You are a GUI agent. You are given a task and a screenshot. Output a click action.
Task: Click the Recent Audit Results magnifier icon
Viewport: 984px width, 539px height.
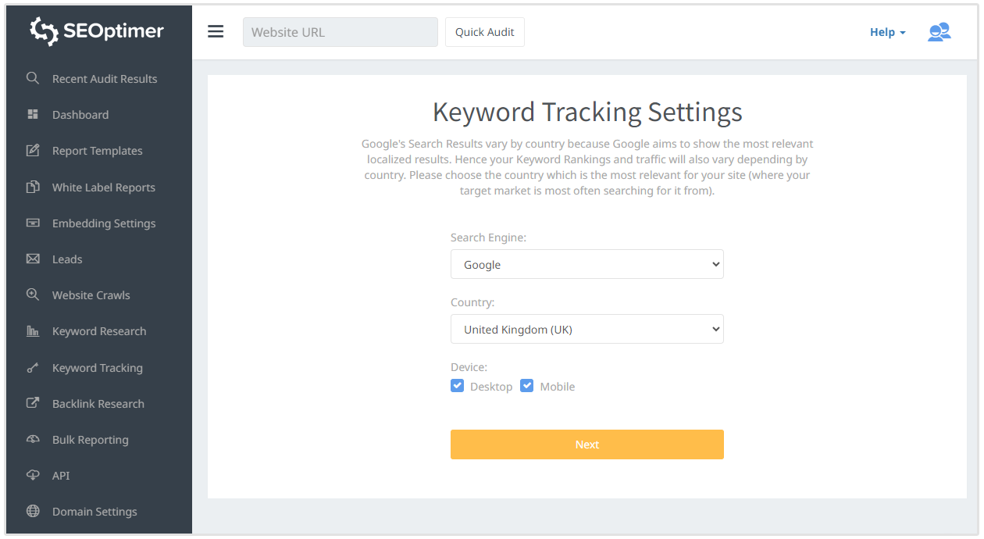33,78
